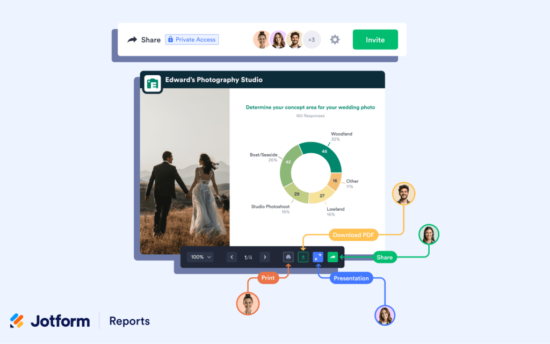Open the first collaborator avatar

pos(262,39)
